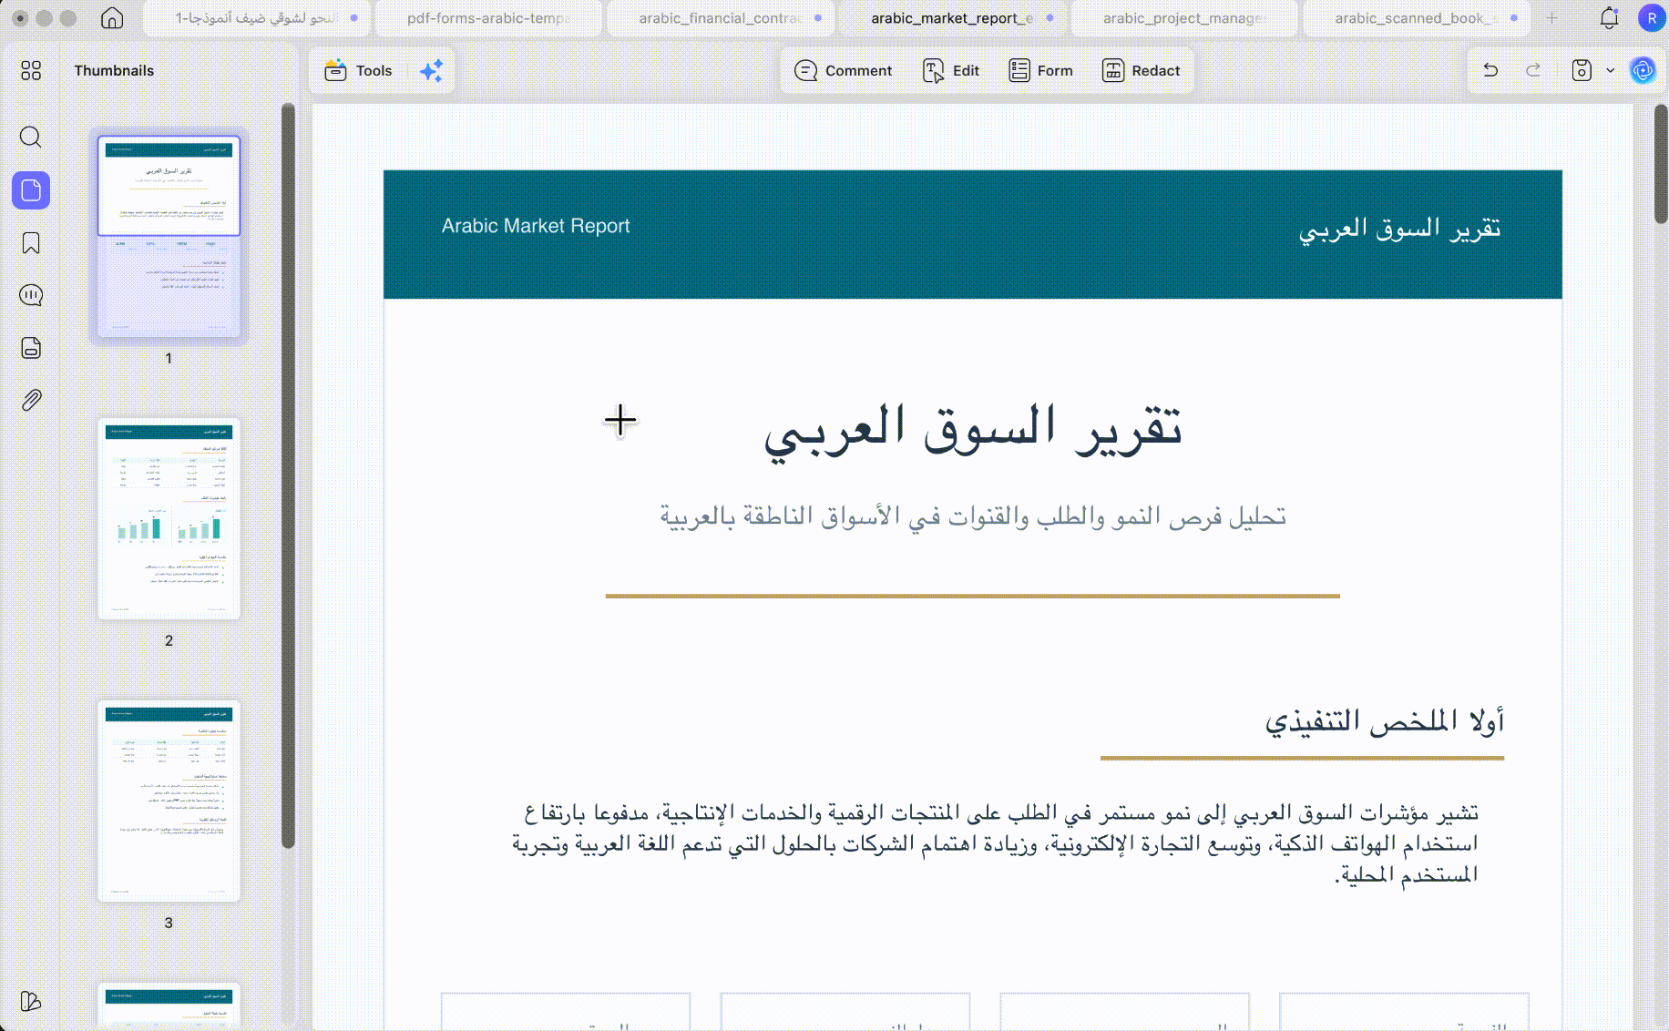Click the save document icon
Viewport: 1669px width, 1031px height.
(x=1582, y=70)
